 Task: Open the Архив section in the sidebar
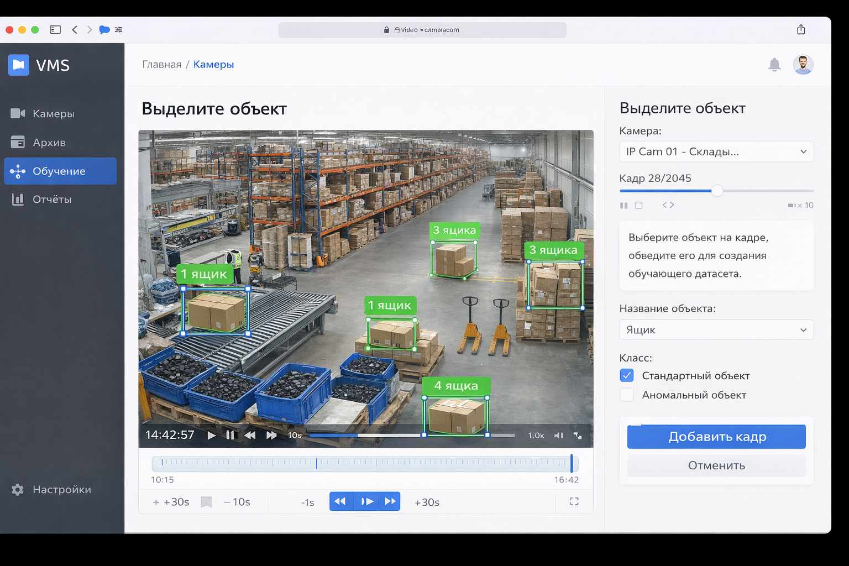coord(49,143)
